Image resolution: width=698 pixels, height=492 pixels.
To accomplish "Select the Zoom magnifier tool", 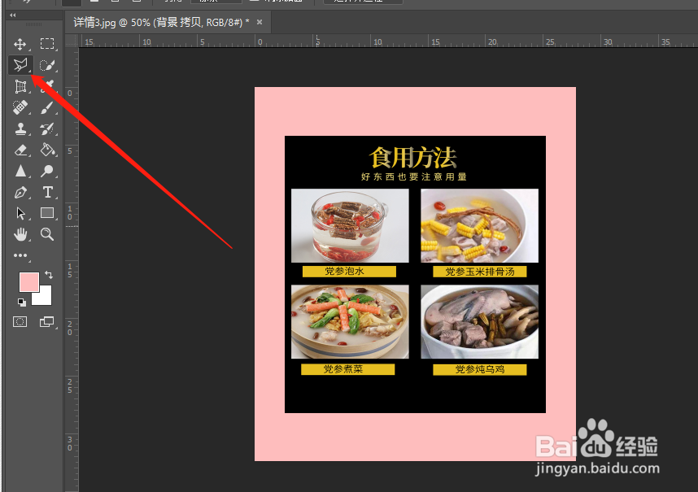I will 47,234.
